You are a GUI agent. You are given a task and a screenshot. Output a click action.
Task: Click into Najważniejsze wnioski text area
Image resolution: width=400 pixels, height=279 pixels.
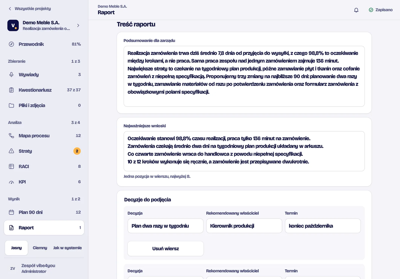coord(244,151)
